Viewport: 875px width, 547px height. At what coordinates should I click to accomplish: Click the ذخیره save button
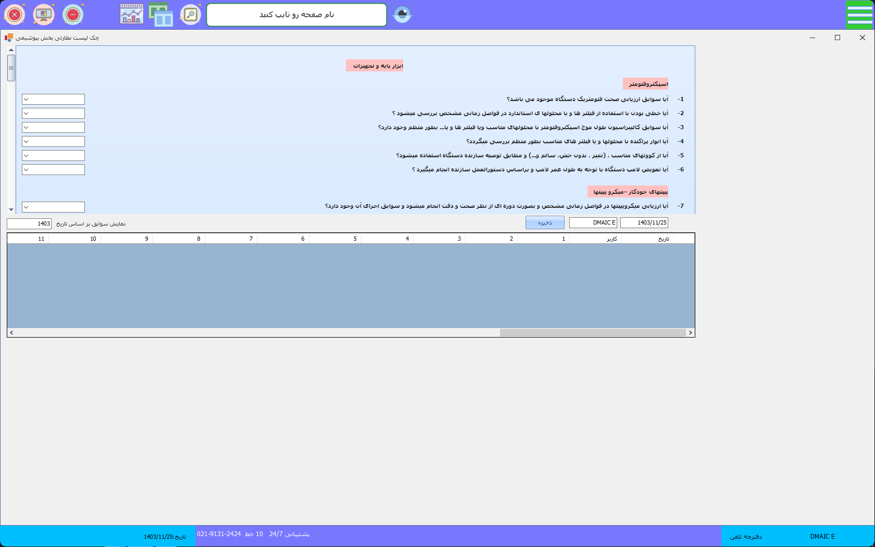click(545, 223)
